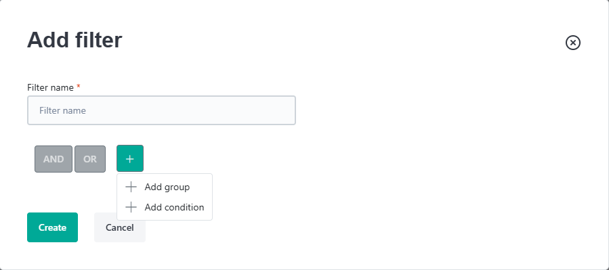Select the AND logical operator

click(54, 159)
